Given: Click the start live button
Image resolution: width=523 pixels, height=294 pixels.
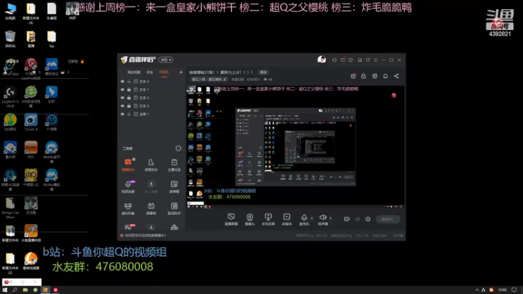Looking at the screenshot, I should [x=388, y=220].
